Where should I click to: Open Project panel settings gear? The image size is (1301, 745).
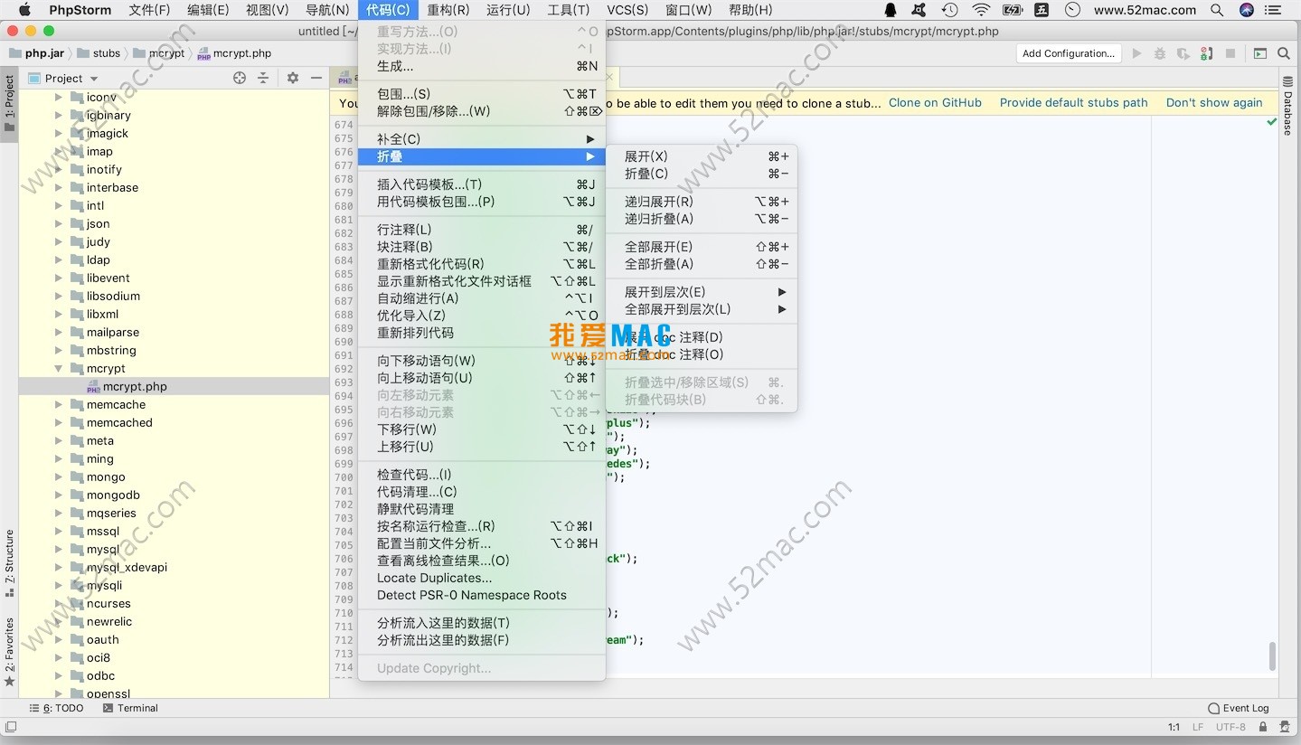[293, 78]
